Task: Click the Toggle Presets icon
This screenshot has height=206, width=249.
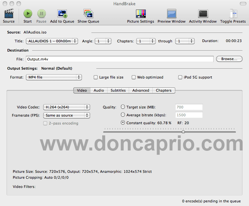Action: (x=233, y=14)
